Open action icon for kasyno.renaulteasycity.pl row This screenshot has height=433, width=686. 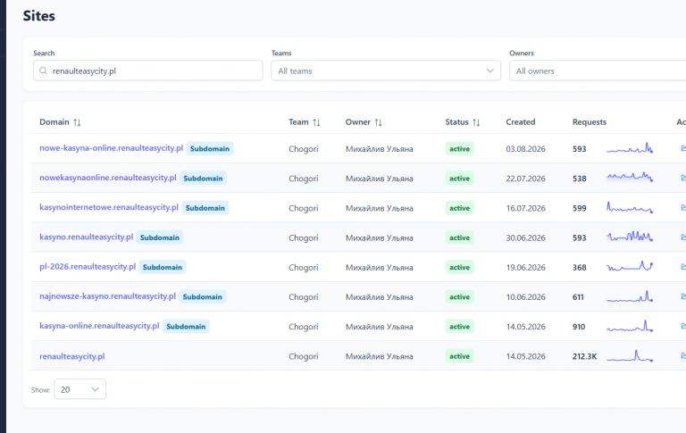click(x=683, y=237)
